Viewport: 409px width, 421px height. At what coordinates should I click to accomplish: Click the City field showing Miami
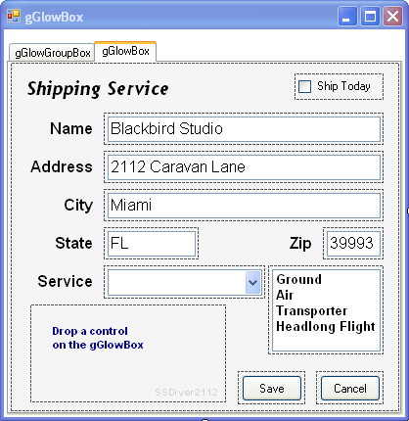[x=244, y=206]
